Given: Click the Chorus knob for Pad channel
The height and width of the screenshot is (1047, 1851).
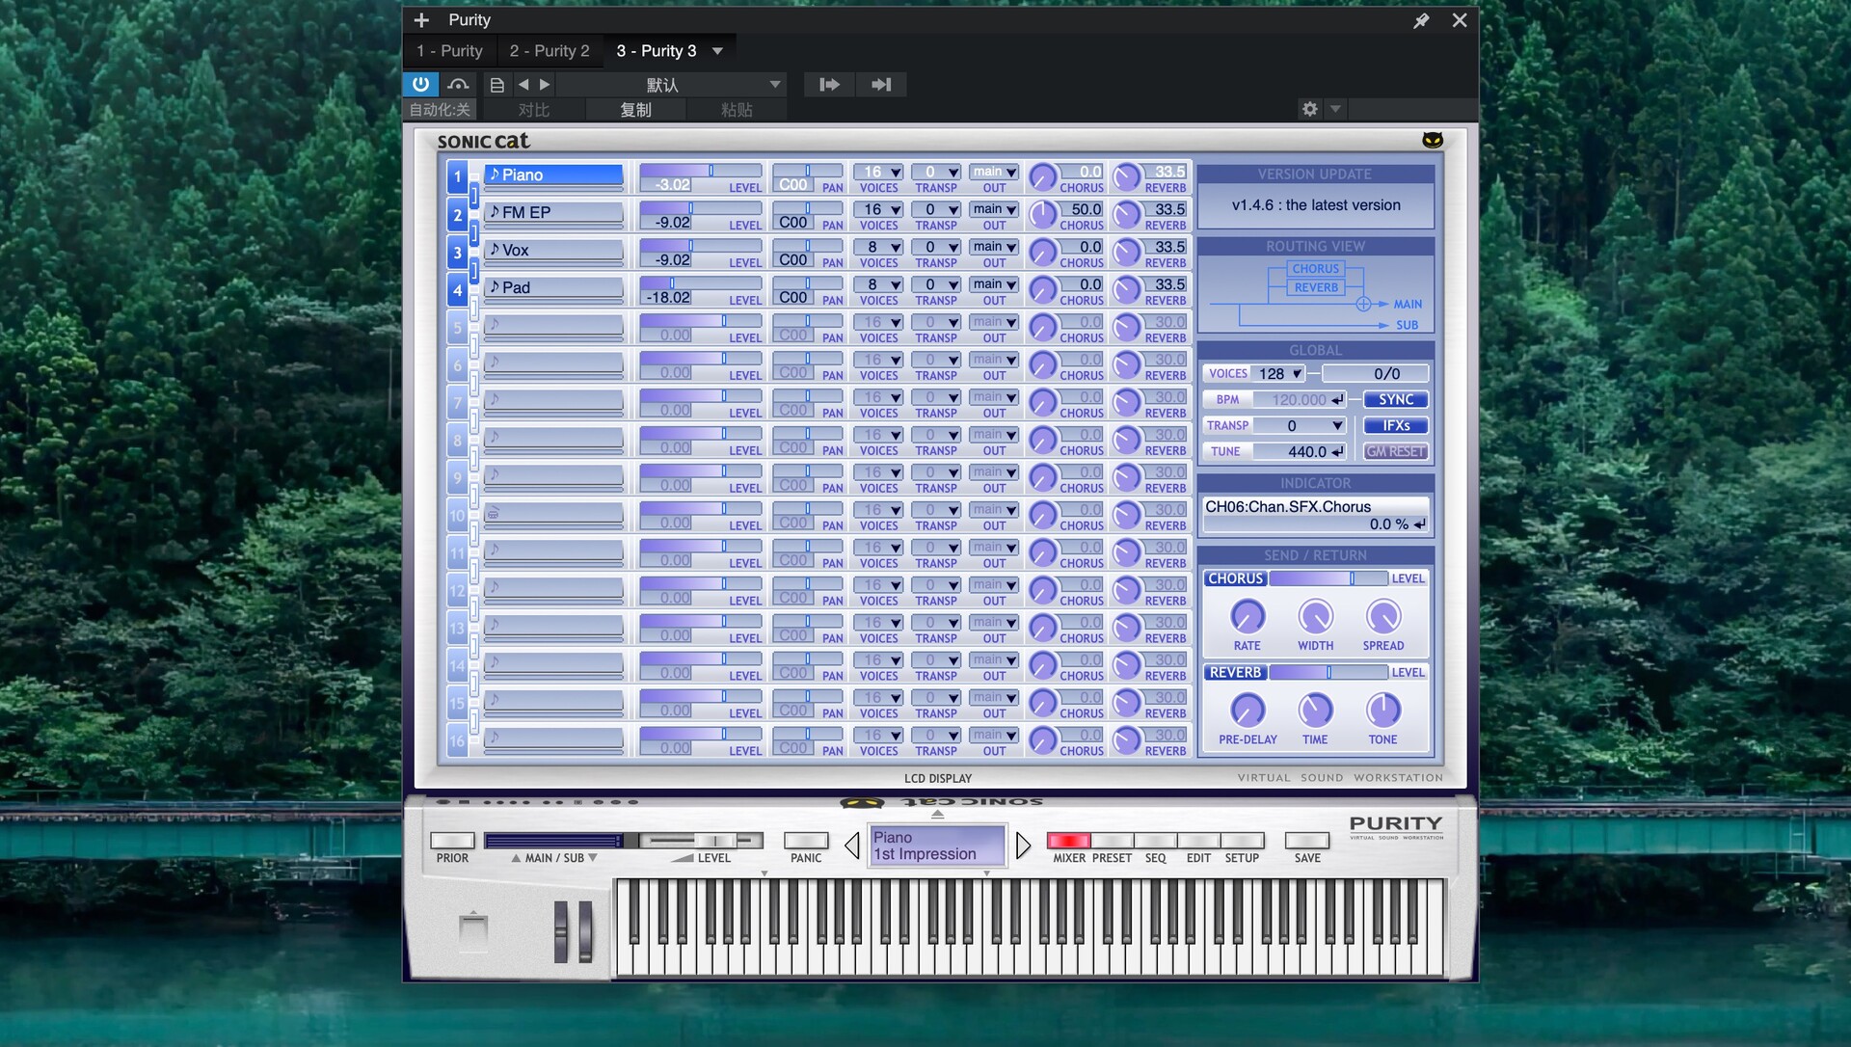Looking at the screenshot, I should pyautogui.click(x=1042, y=290).
